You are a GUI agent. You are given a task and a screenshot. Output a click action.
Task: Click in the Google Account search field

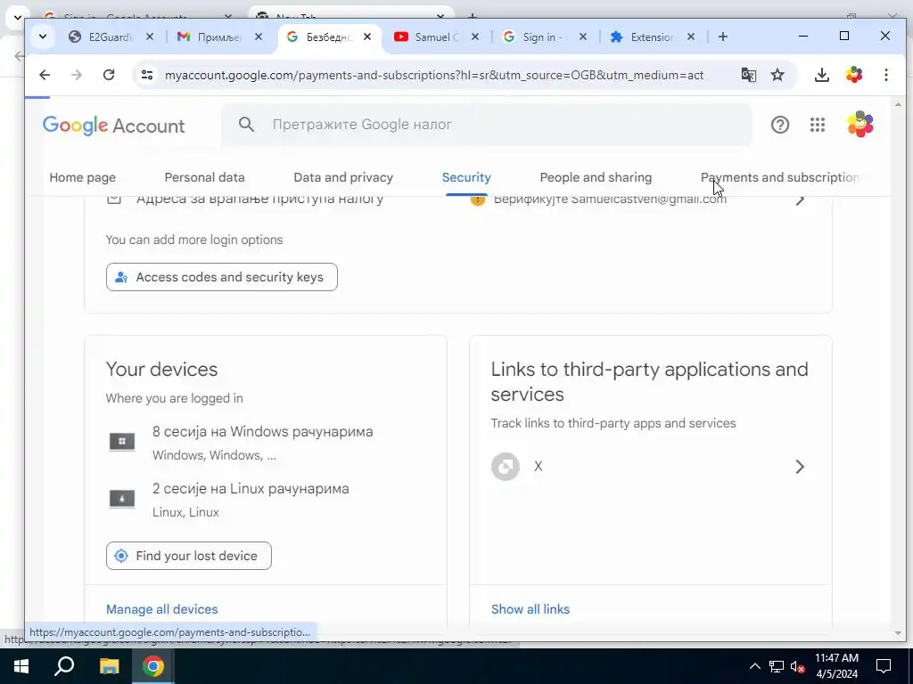[x=486, y=125]
